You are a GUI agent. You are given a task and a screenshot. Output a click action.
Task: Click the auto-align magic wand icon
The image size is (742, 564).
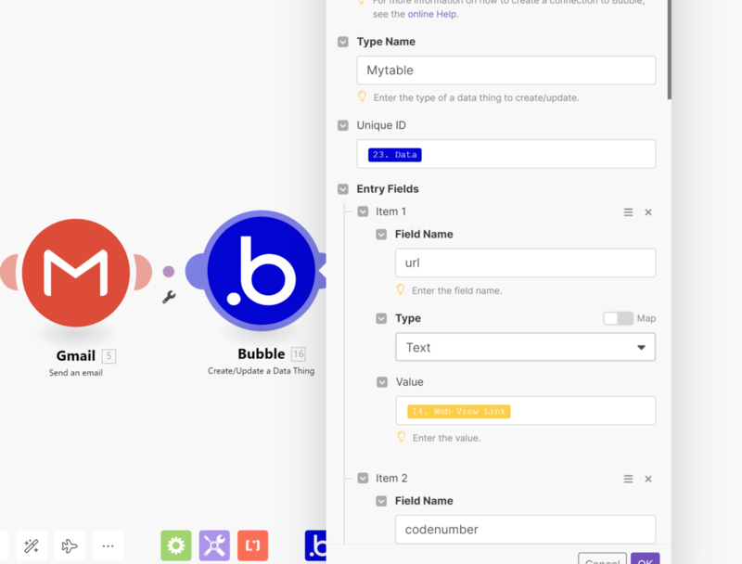[32, 545]
